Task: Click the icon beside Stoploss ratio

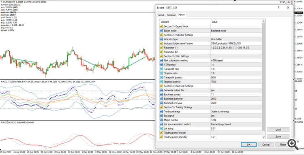Action: pos(161,73)
